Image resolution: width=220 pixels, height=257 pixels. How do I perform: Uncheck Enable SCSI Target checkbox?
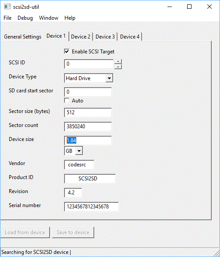pyautogui.click(x=67, y=52)
